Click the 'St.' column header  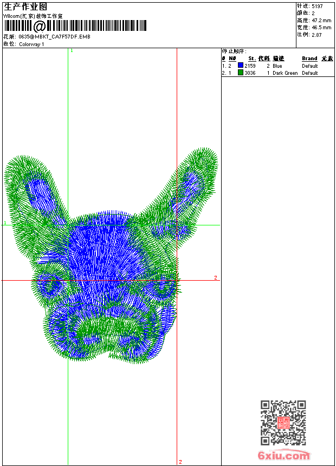[x=252, y=59]
